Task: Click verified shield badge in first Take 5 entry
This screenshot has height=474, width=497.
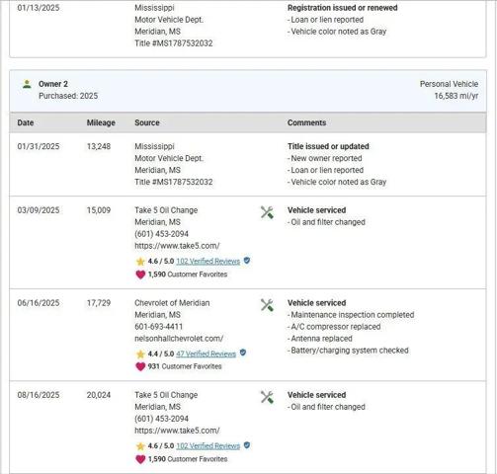Action: (x=247, y=261)
